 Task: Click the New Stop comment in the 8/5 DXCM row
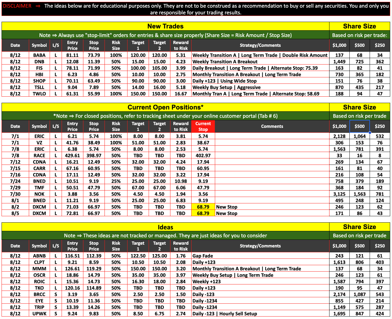(226, 213)
